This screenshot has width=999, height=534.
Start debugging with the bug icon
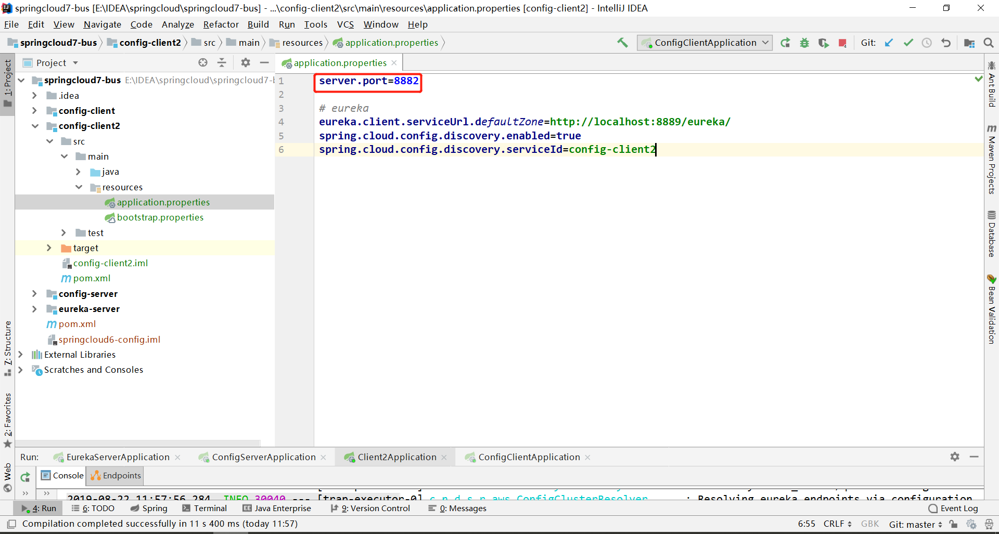pyautogui.click(x=804, y=43)
